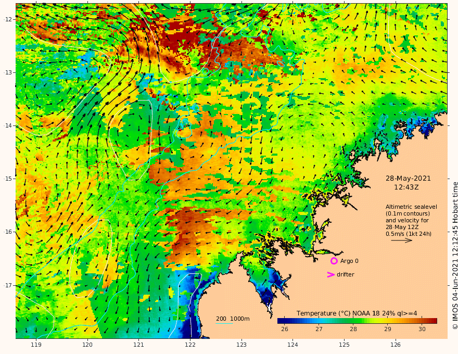Click the longitude axis label '120'
The width and height of the screenshot is (458, 354).
87,345
